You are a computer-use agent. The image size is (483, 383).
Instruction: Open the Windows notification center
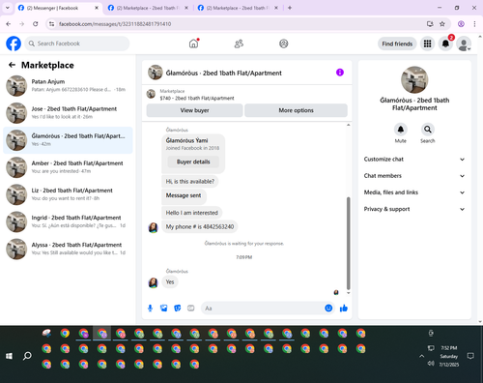click(470, 356)
